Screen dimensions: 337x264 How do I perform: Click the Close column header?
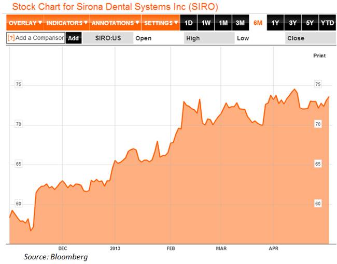(296, 38)
